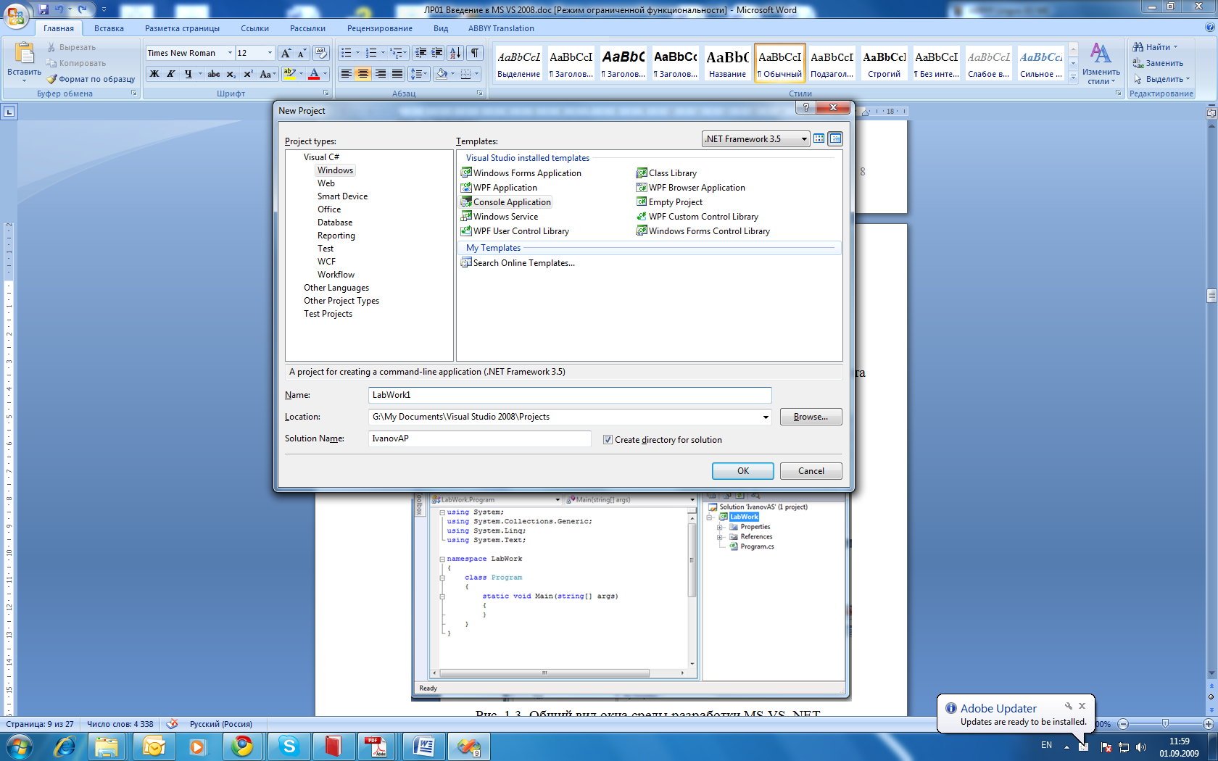Select the Строгий style thumbnail

click(884, 64)
